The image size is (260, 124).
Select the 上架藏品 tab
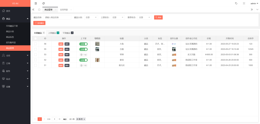54,33
